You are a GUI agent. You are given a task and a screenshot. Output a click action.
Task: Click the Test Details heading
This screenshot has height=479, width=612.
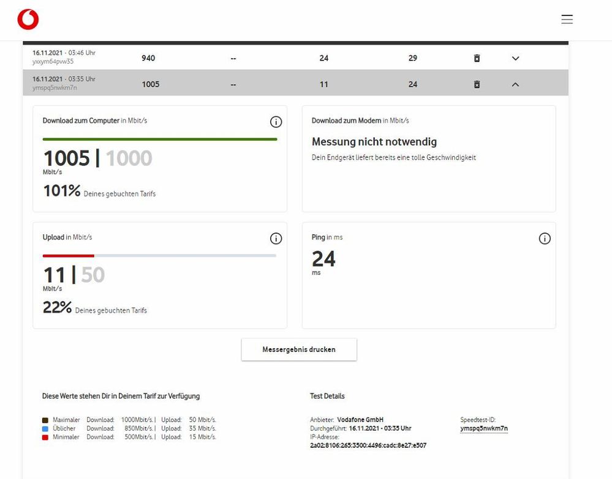(x=327, y=396)
